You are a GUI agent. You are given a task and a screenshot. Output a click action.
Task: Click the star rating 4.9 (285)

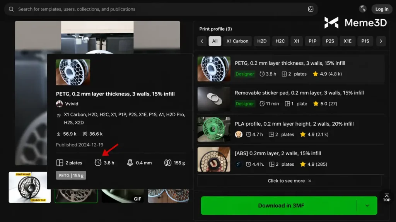point(313,164)
